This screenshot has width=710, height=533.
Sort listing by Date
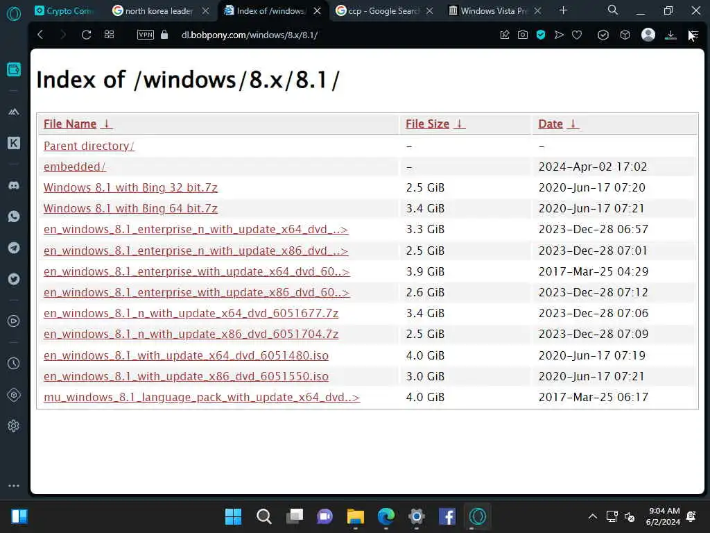point(558,124)
